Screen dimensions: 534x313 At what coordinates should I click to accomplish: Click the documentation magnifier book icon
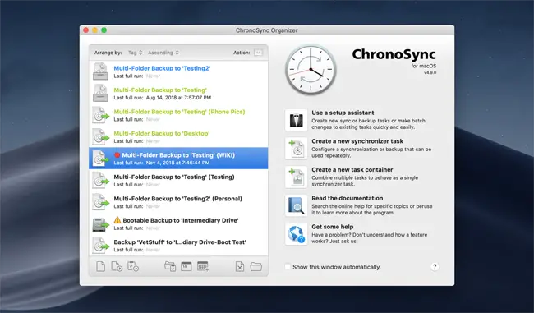point(296,205)
